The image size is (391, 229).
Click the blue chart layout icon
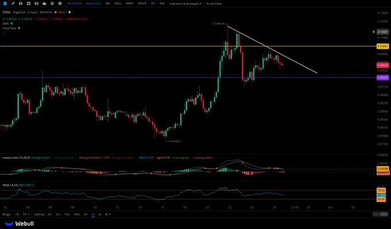5,3
